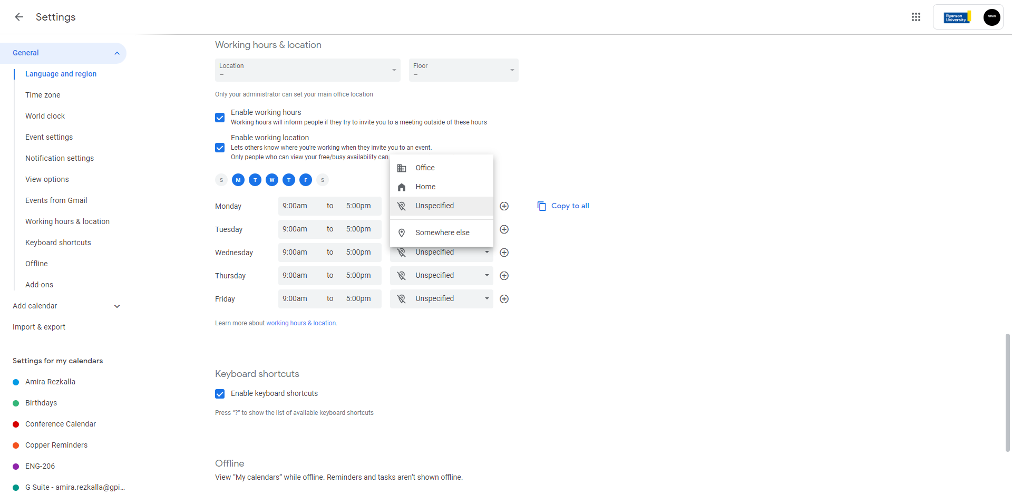Click Copy to all

(563, 206)
